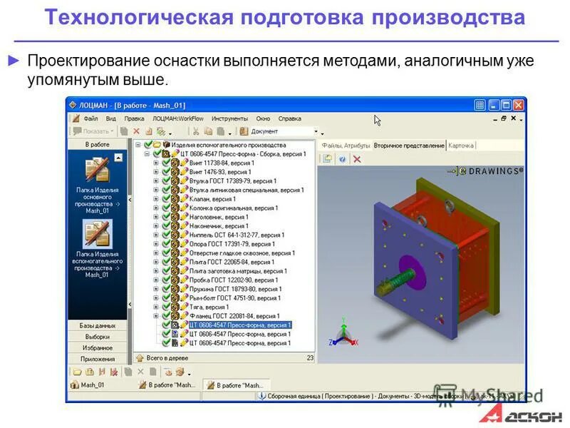Switch to the Карточка tab

460,145
